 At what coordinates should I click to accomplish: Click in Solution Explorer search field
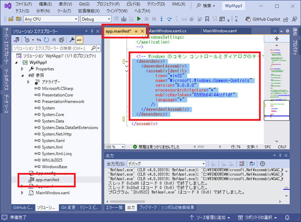(x=52, y=48)
